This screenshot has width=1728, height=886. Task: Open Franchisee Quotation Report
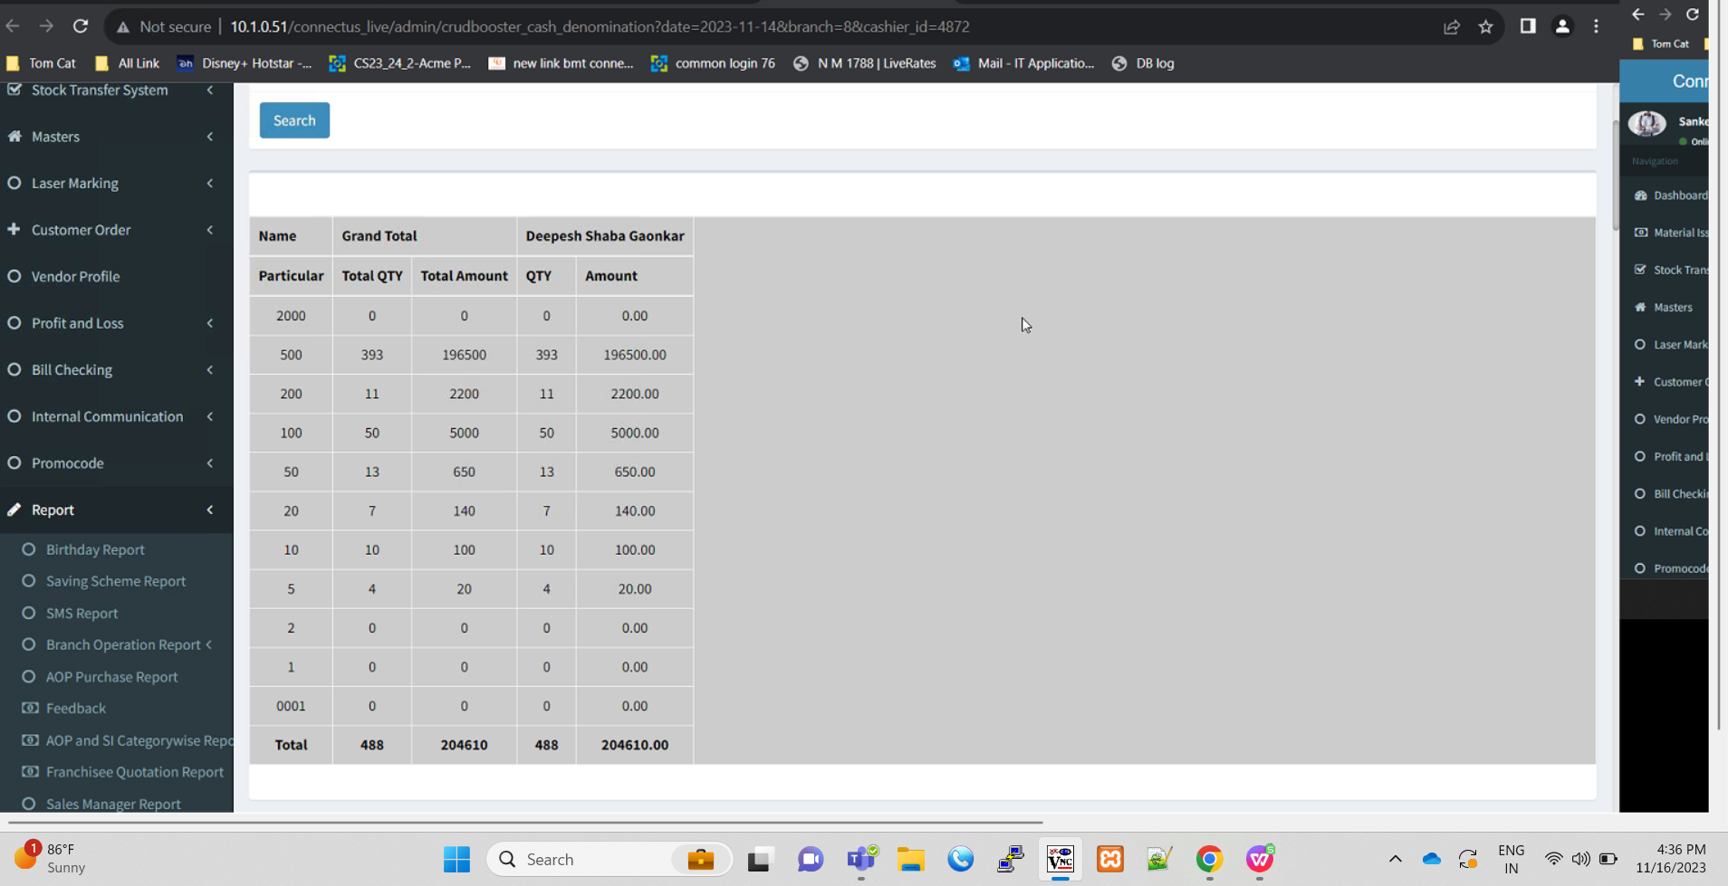(134, 772)
